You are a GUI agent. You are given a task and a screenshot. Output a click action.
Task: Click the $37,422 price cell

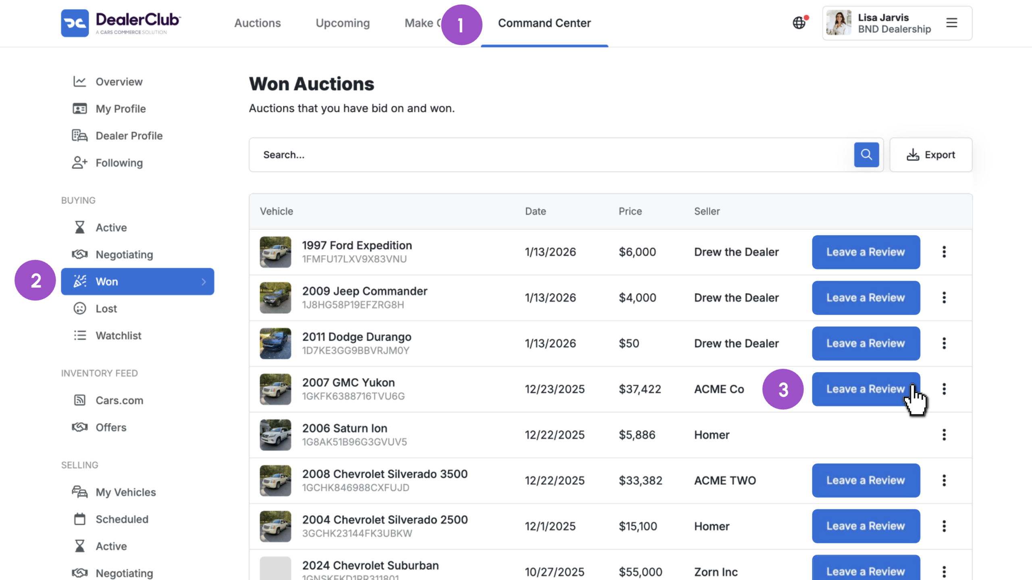point(640,389)
